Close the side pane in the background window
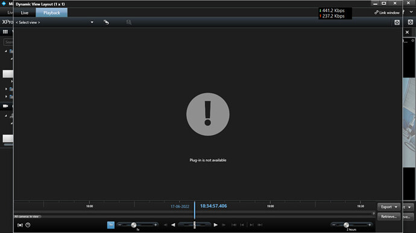Viewport: 416px width, 233px height. pos(407,32)
